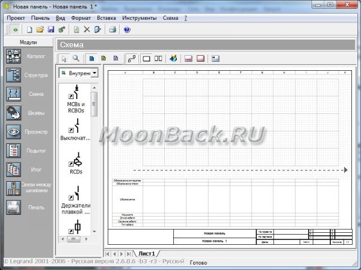361x270 pixels.
Task: Click the panel properties edit icon
Action: [x=97, y=29]
